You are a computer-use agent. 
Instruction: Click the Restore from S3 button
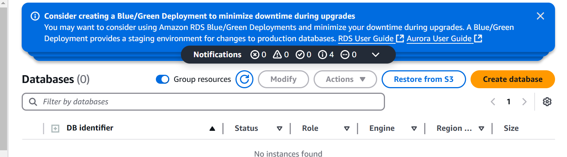tap(423, 79)
